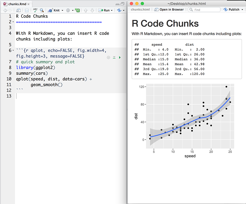
Task: Maximize the source pane
Action: point(122,4)
